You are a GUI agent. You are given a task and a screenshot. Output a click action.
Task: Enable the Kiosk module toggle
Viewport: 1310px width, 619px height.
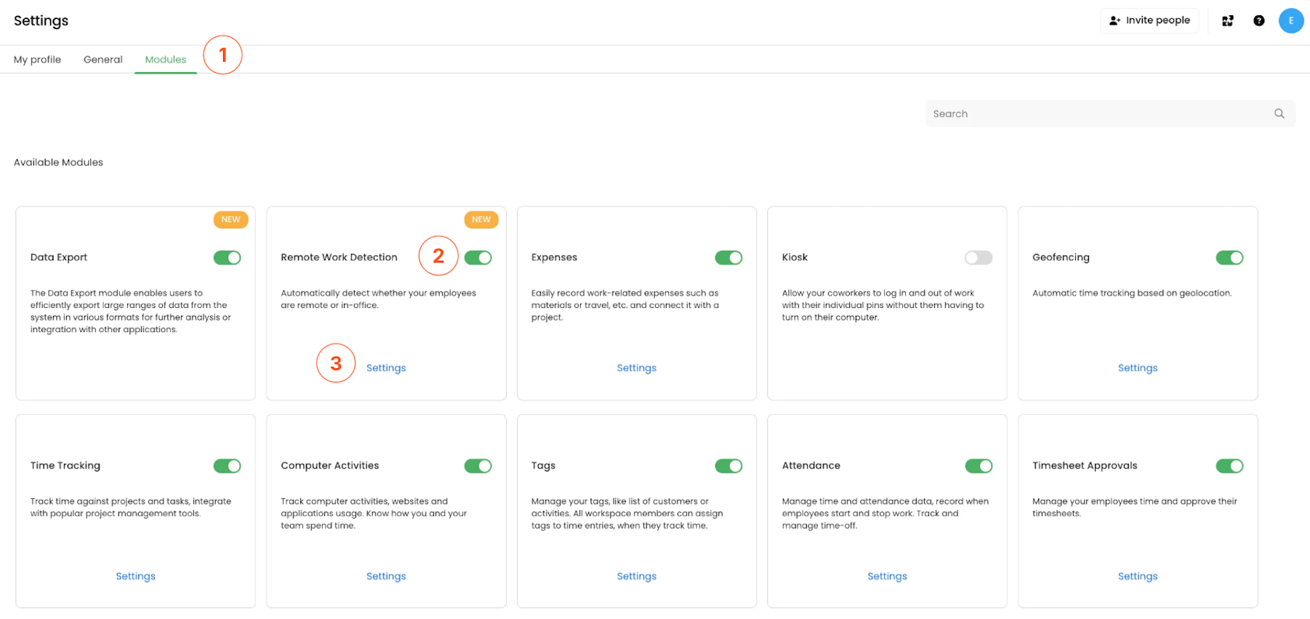pyautogui.click(x=978, y=257)
